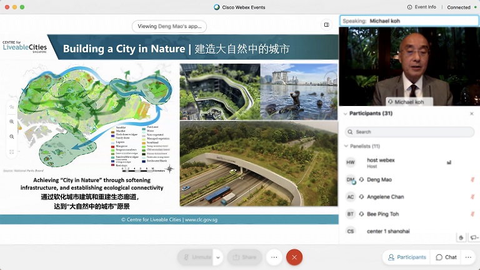Open the audio options arrow beside Unmute
Image resolution: width=480 pixels, height=270 pixels.
[x=218, y=257]
